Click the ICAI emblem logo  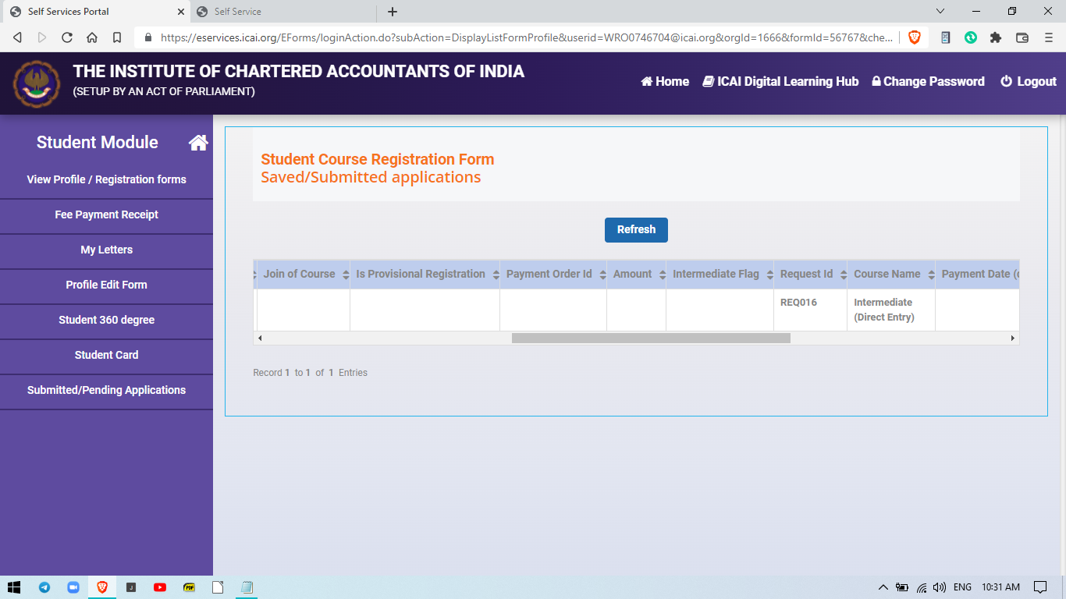click(x=36, y=84)
